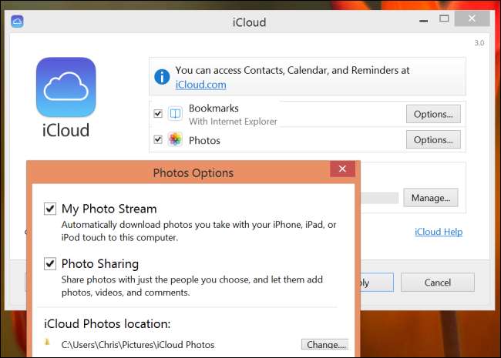The height and width of the screenshot is (358, 501).
Task: Cancel the iCloud settings window
Action: click(438, 283)
